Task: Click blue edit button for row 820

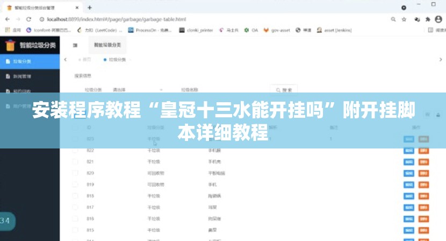Action: coord(409,173)
